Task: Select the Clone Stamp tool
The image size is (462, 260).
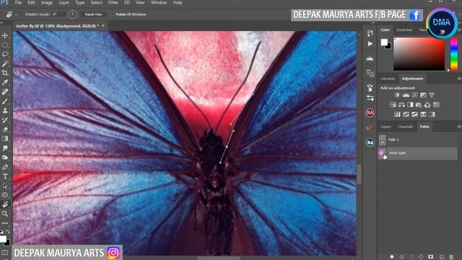Action: (5, 110)
